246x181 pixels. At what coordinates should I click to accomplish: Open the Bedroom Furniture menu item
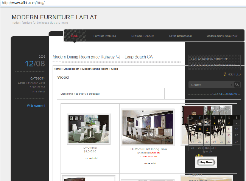pos(142,36)
